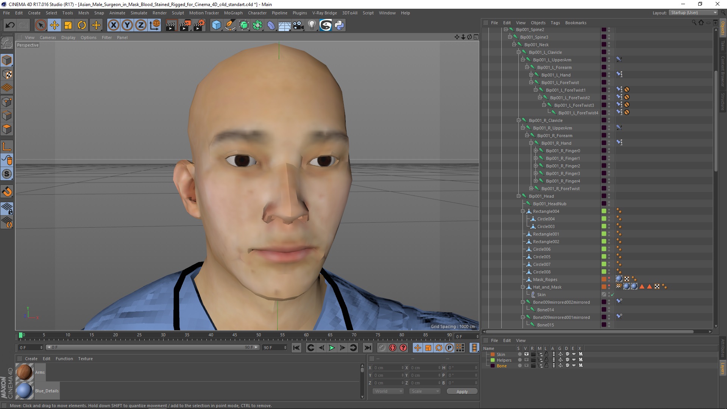Collapse Bip001_L_Clavicle tree node
Viewport: 727px width, 409px height.
point(518,52)
